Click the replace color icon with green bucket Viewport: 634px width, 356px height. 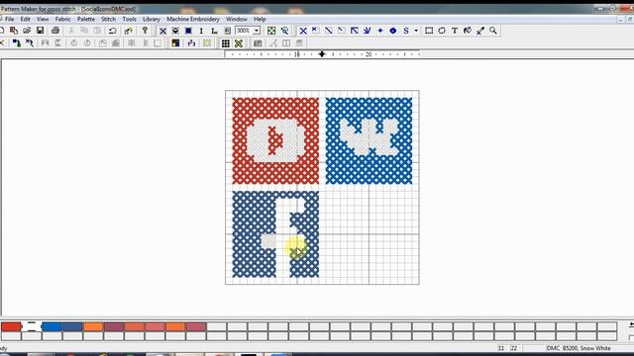coord(16,44)
